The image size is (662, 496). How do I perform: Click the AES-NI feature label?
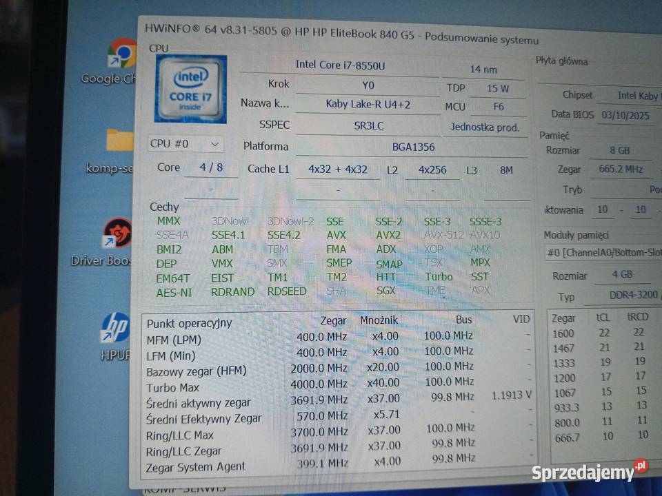click(x=174, y=293)
